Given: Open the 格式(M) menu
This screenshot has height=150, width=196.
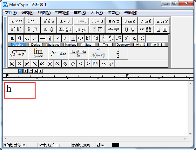Looking at the screenshot, I should tap(62, 13).
